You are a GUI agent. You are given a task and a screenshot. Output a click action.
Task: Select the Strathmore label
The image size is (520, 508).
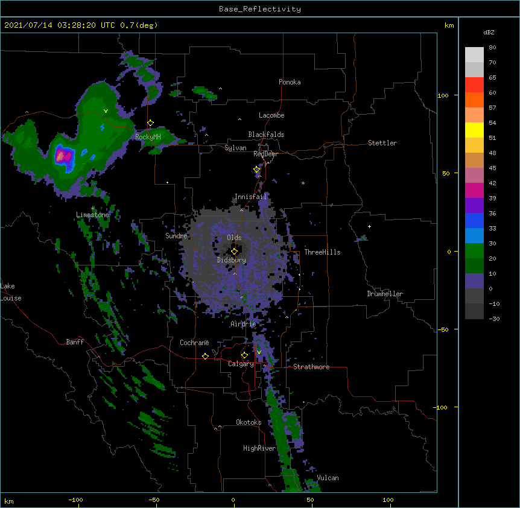coord(311,367)
